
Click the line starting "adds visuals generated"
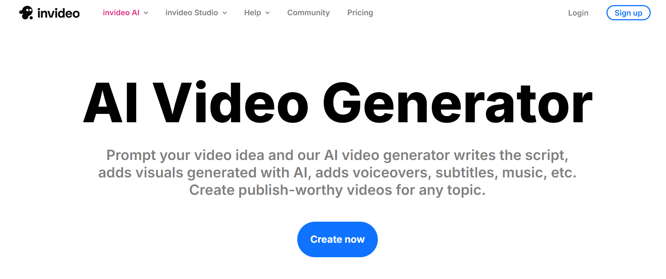coord(337,173)
